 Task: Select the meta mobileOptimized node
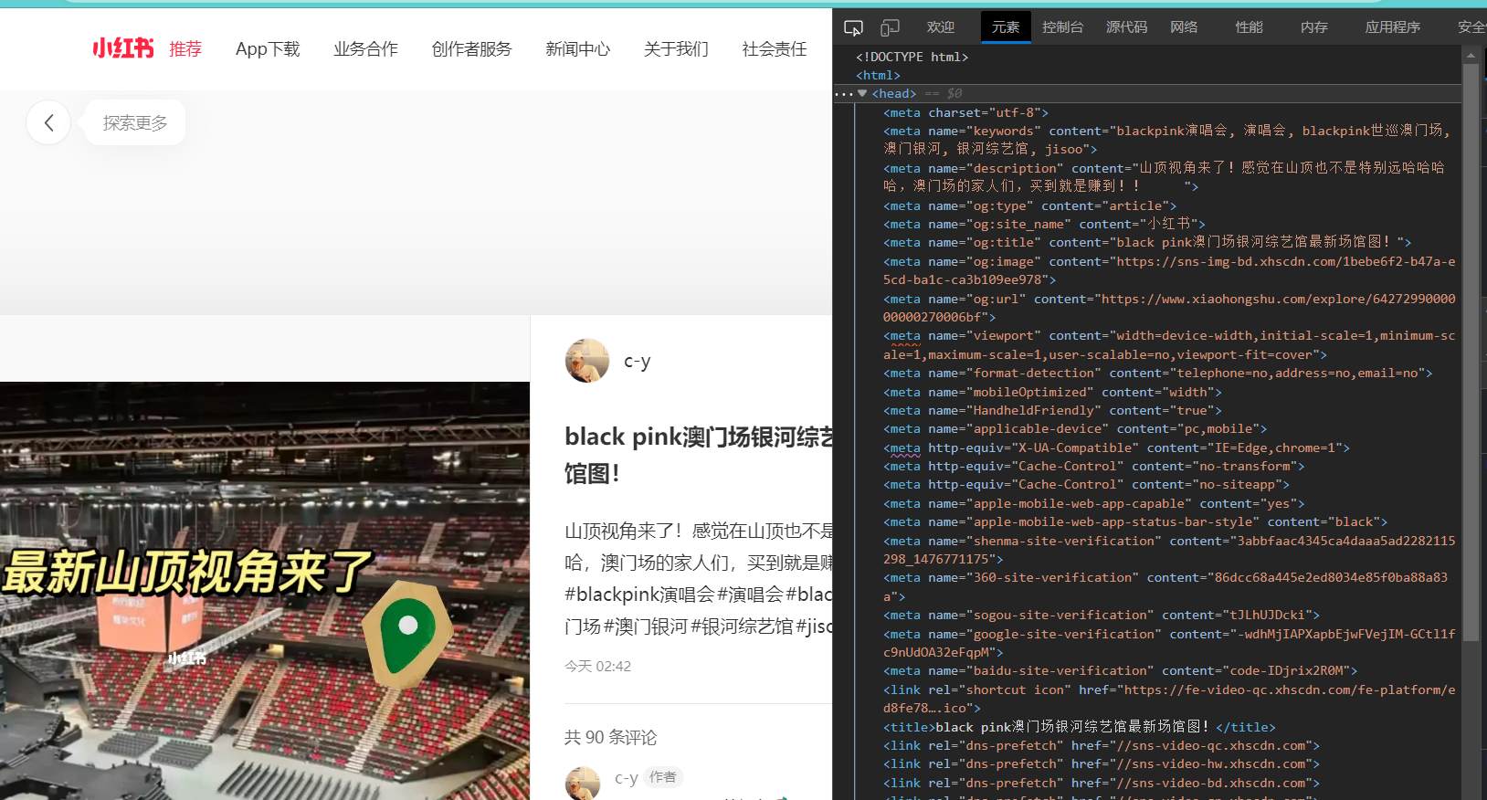click(1052, 392)
